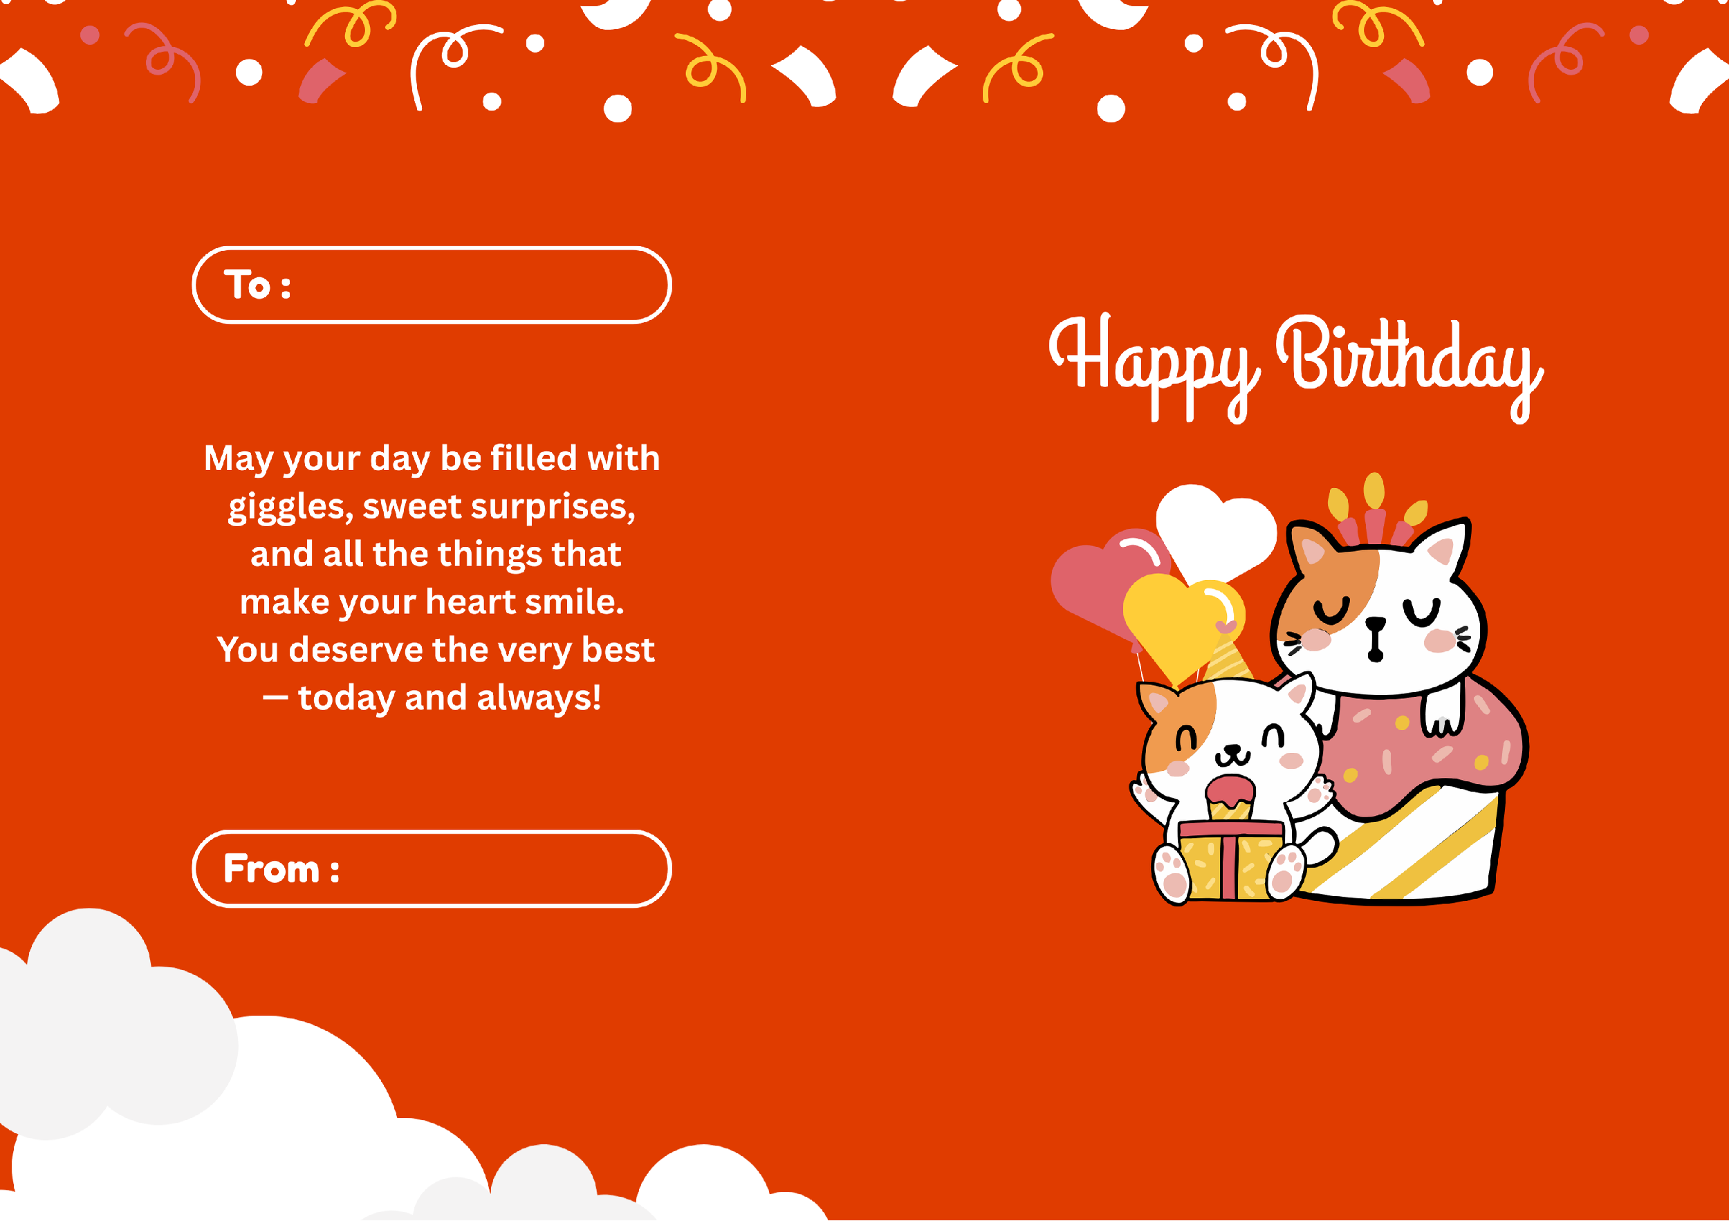This screenshot has height=1221, width=1729.
Task: Click the white heart balloon
Action: 1213,532
